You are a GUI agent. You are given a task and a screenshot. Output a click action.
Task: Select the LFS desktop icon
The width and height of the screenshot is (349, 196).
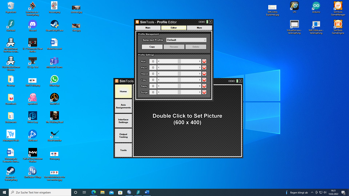(x=294, y=8)
